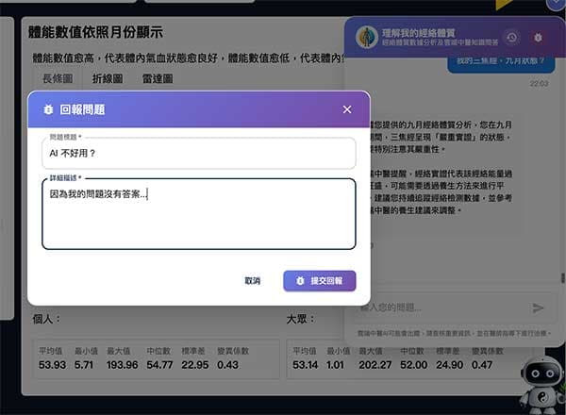Click the 個人 average value 53.93

pos(53,364)
